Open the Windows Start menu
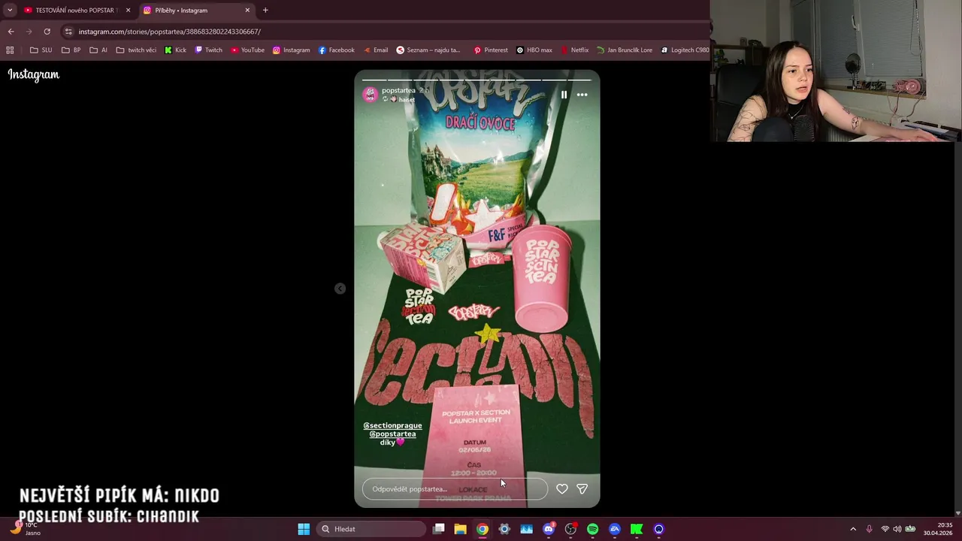The height and width of the screenshot is (541, 962). coord(304,529)
